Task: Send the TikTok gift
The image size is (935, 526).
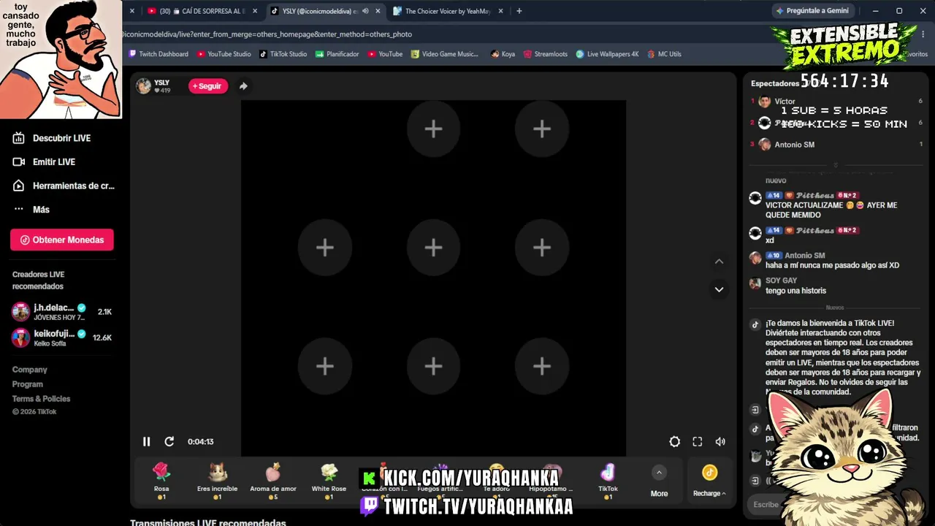Action: pyautogui.click(x=608, y=481)
